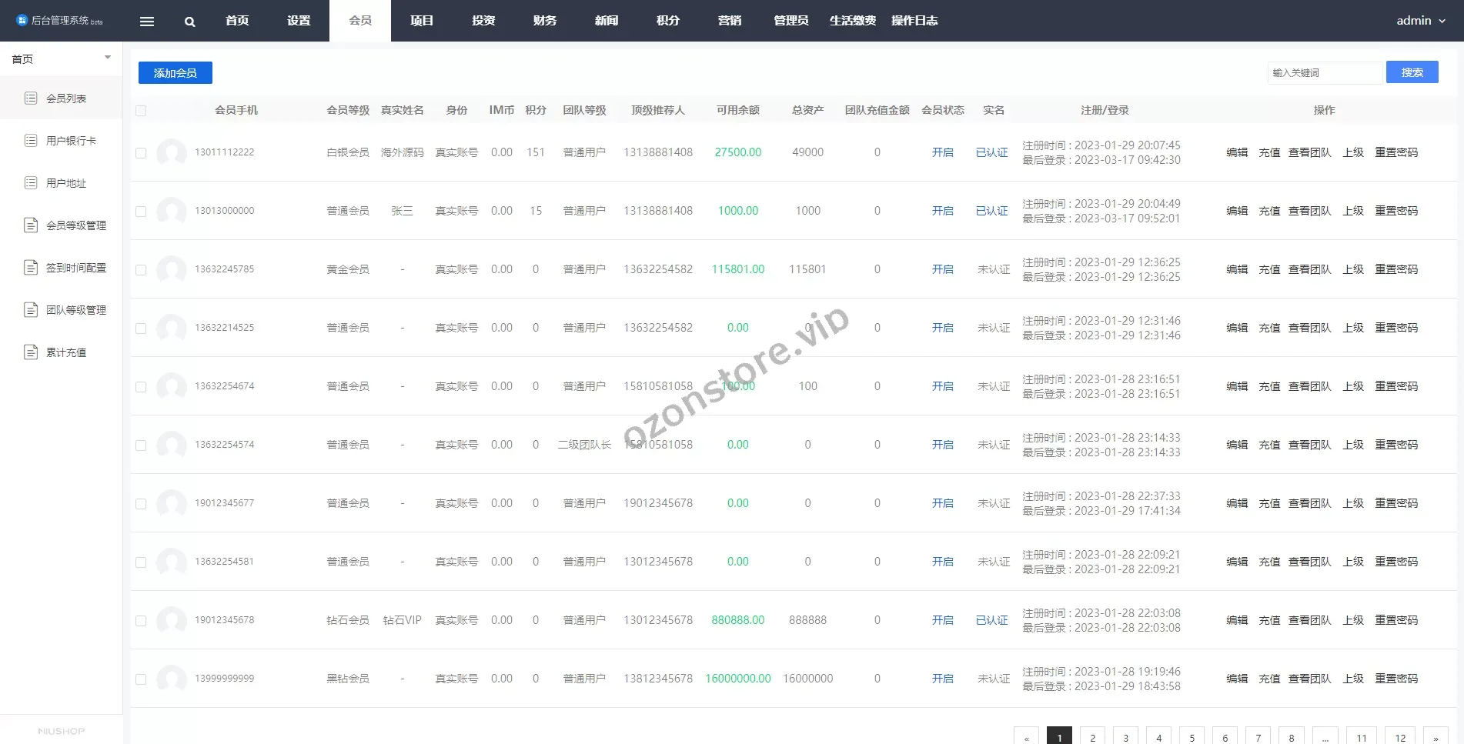Click the 用户地址 sidebar icon
Screen dimensions: 1464x744
pyautogui.click(x=31, y=182)
